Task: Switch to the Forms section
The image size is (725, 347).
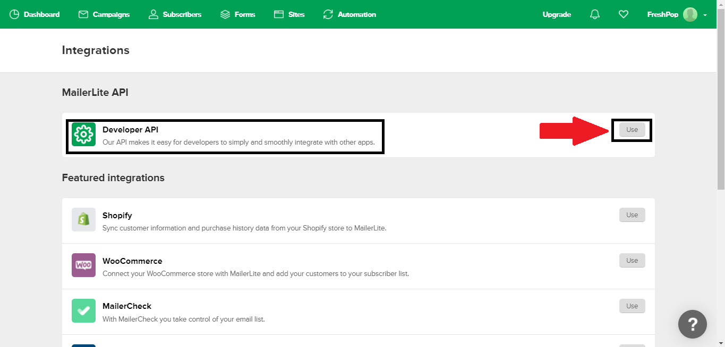Action: pyautogui.click(x=237, y=14)
